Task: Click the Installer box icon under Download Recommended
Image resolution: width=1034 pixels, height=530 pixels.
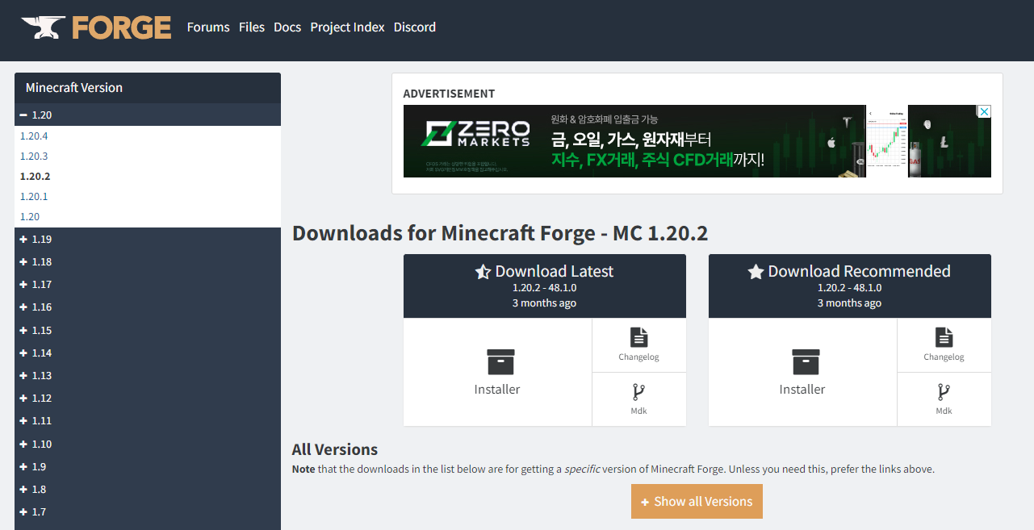Action: point(806,362)
